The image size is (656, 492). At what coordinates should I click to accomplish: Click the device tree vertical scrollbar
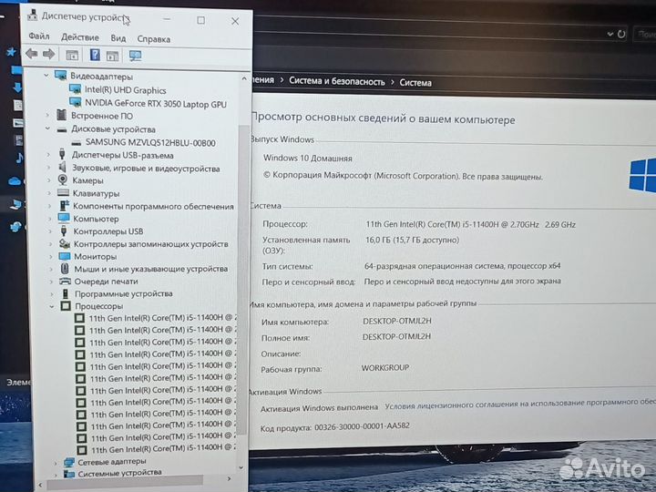pos(243,278)
